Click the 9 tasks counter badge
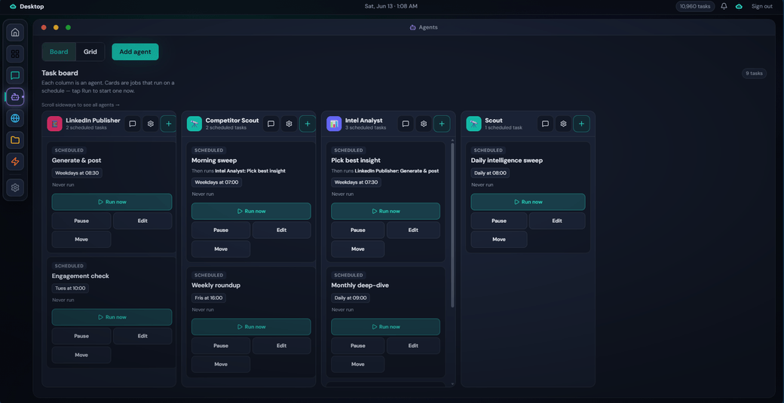The height and width of the screenshot is (403, 784). pyautogui.click(x=754, y=73)
